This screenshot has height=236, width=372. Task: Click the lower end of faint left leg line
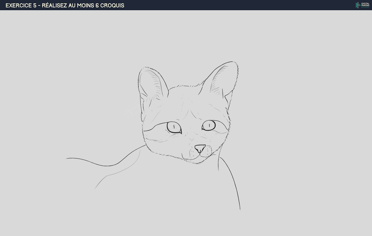coord(95,188)
